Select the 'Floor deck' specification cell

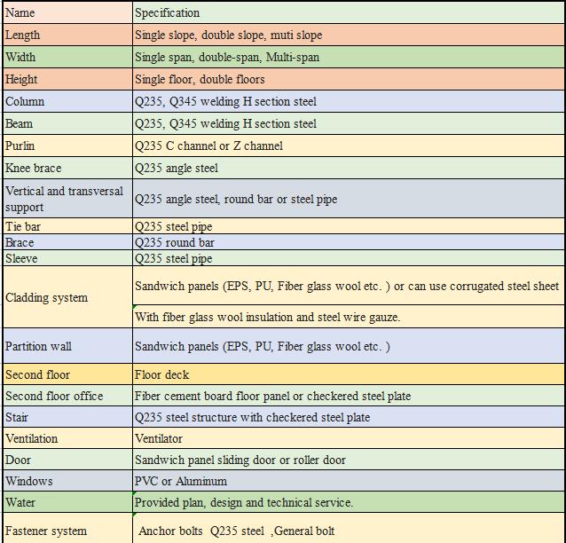[348, 374]
